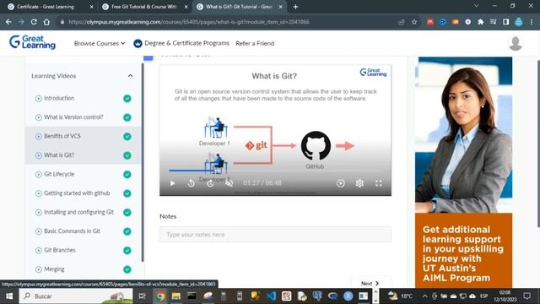
Task: Open the Windows notification center
Action: 526,296
